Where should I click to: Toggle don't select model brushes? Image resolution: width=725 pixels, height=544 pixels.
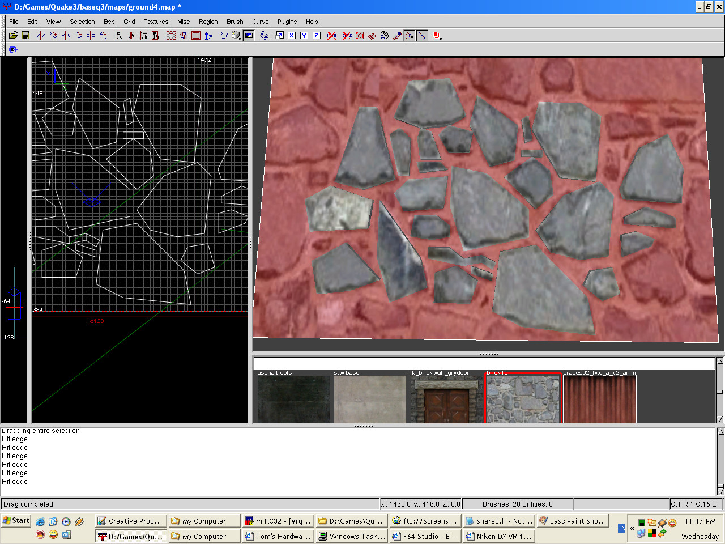click(x=332, y=35)
